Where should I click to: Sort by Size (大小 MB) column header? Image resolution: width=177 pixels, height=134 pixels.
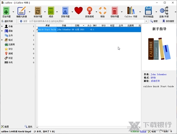coord(92,26)
